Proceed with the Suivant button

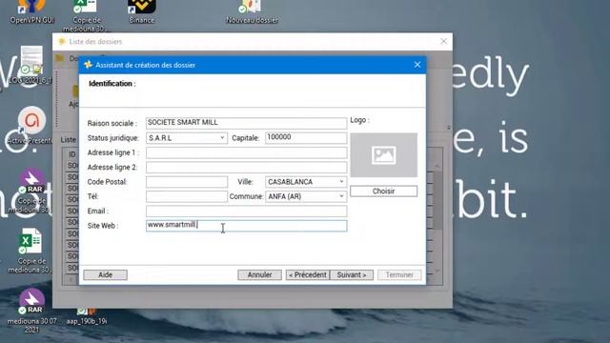352,275
